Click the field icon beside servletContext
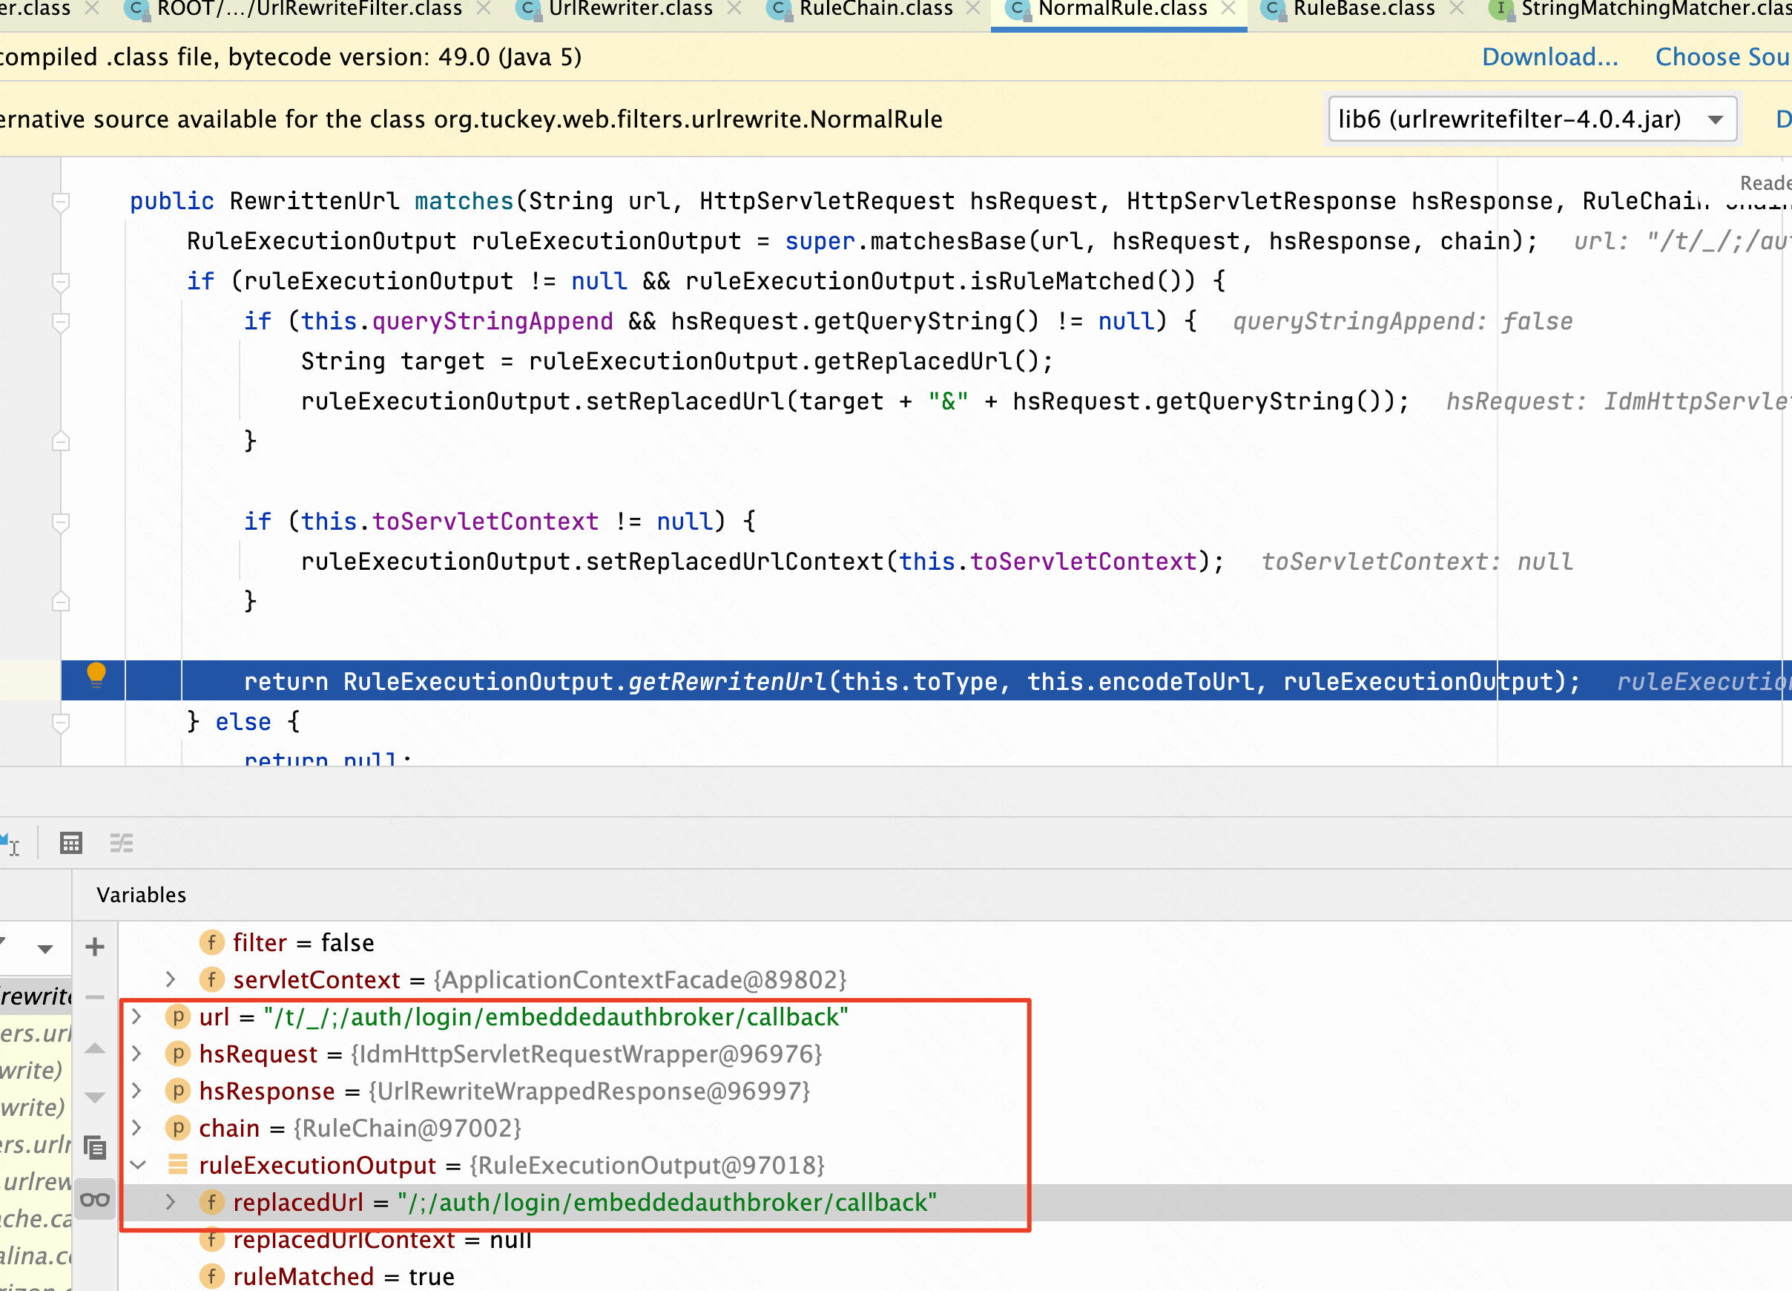1792x1291 pixels. coord(211,979)
